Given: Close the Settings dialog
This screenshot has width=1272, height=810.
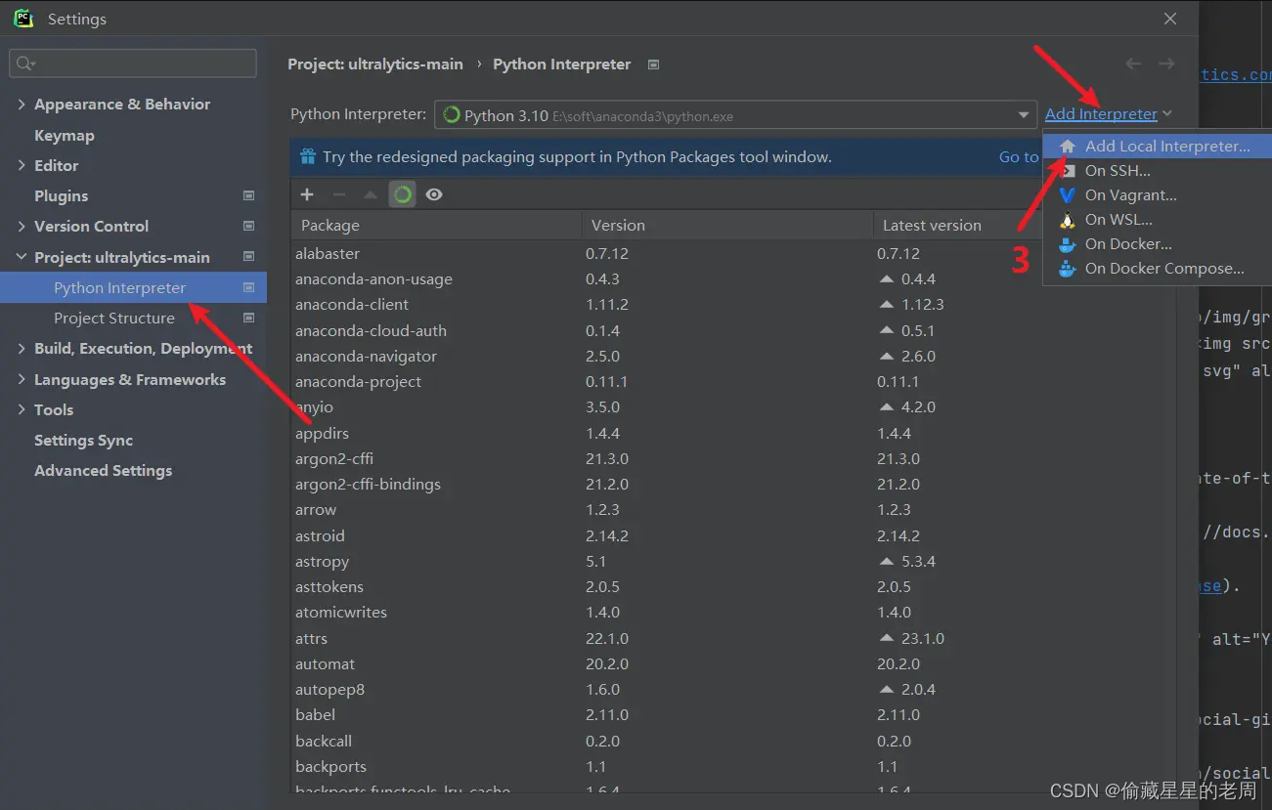Looking at the screenshot, I should coord(1169,19).
